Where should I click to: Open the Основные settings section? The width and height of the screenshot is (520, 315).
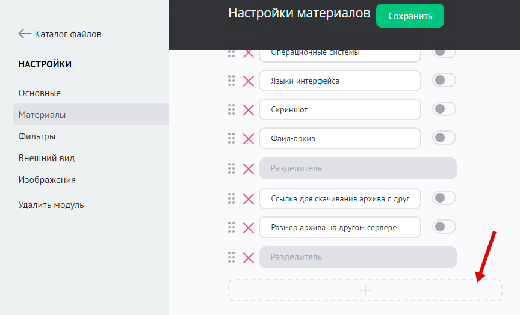coord(40,93)
